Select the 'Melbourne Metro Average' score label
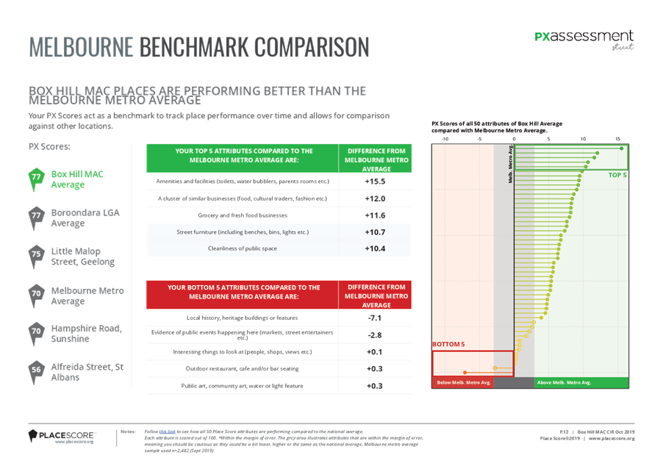 coord(87,296)
